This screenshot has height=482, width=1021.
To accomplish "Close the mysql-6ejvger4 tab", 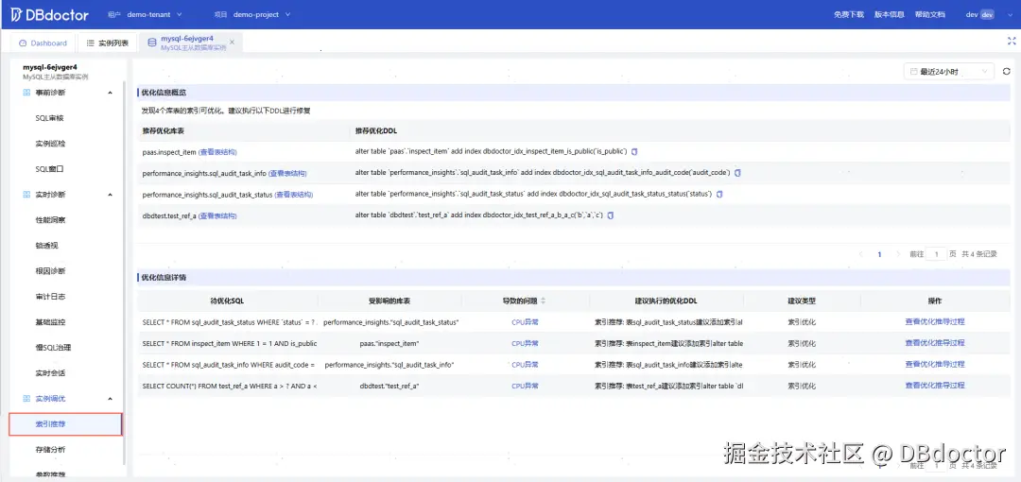I will [x=232, y=43].
